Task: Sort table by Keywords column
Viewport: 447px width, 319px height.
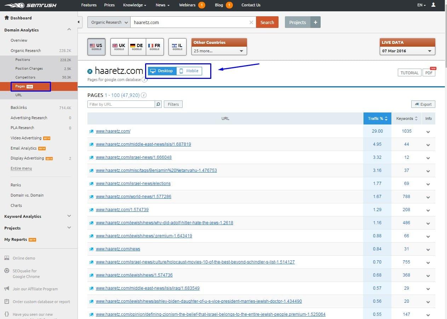Action: (407, 118)
